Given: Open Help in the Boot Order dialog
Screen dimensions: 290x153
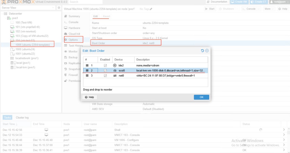Looking at the screenshot, I should pyautogui.click(x=89, y=97).
